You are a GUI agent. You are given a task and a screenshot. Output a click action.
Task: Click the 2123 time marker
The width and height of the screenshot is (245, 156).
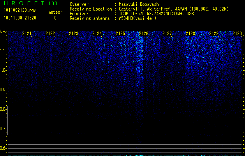click(x=74, y=33)
